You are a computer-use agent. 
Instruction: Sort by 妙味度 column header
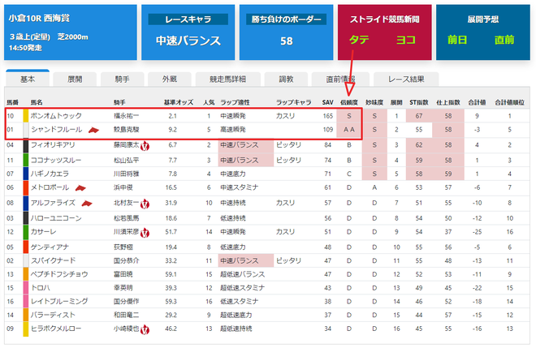374,102
